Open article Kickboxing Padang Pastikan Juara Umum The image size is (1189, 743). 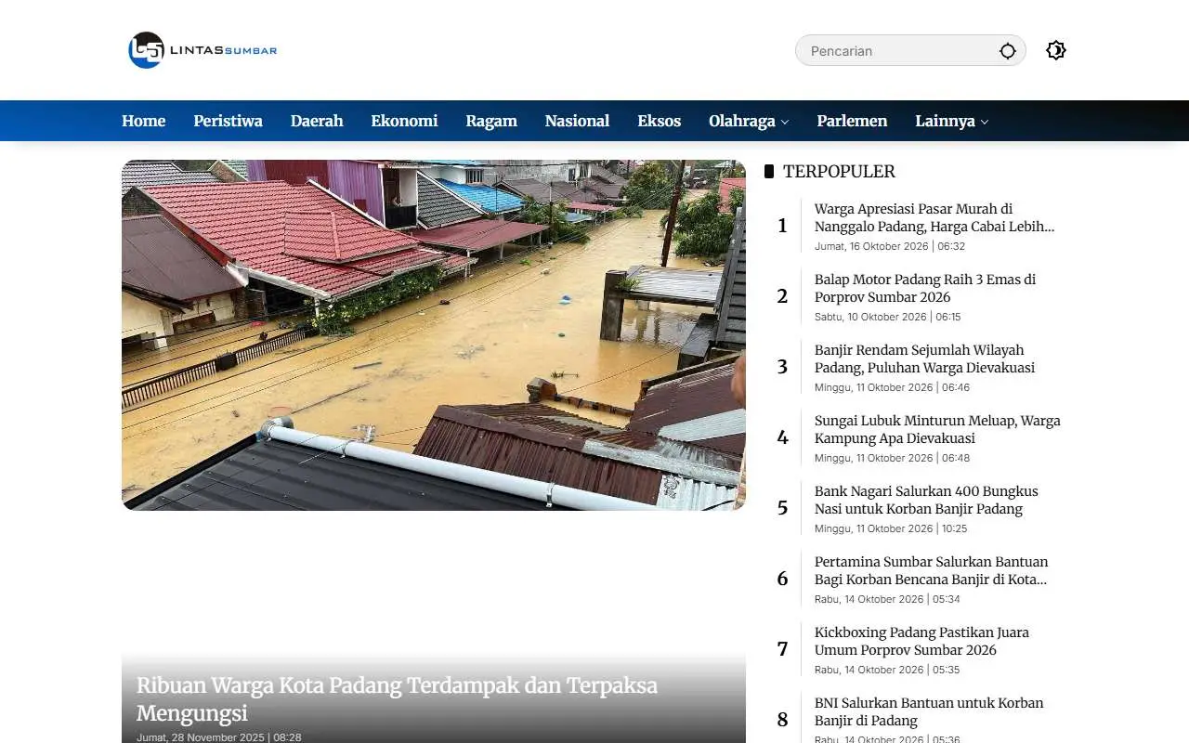point(921,641)
